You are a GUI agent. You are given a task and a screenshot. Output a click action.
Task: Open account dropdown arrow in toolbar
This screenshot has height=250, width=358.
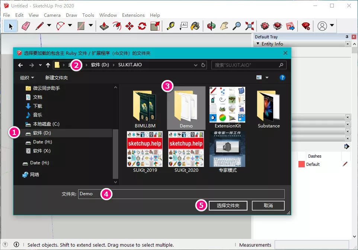pyautogui.click(x=332, y=25)
